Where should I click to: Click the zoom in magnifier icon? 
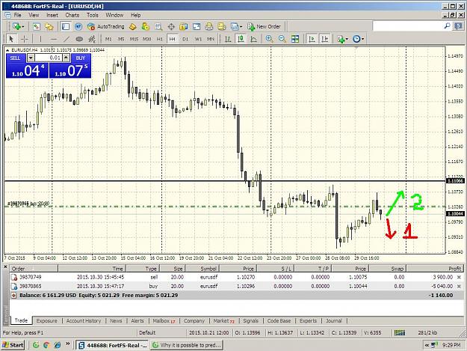269,39
